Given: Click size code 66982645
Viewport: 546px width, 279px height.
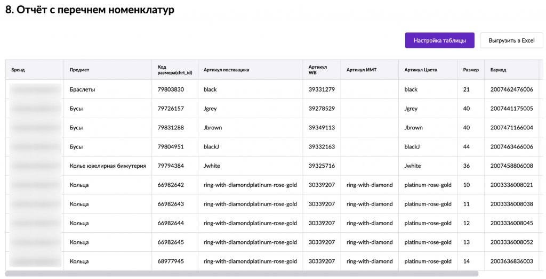Looking at the screenshot, I should (x=171, y=242).
